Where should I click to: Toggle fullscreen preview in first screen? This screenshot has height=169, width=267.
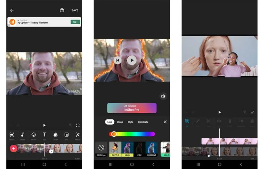pos(78,125)
